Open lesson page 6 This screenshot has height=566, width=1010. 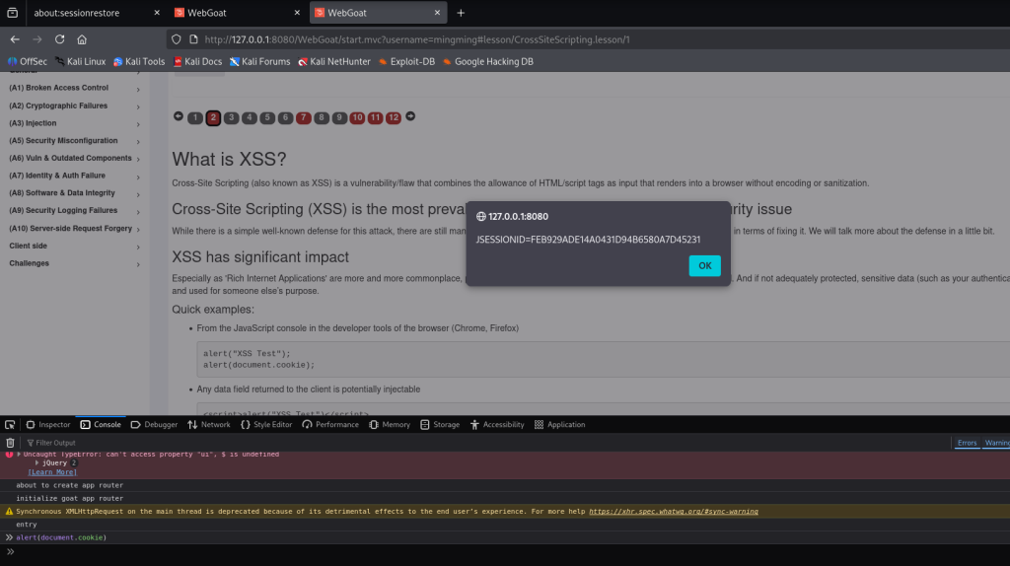tap(285, 118)
